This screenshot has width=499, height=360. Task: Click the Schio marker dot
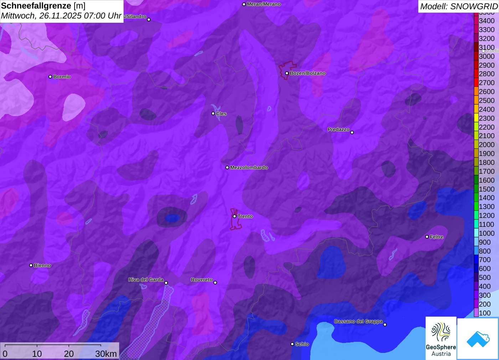click(x=292, y=344)
